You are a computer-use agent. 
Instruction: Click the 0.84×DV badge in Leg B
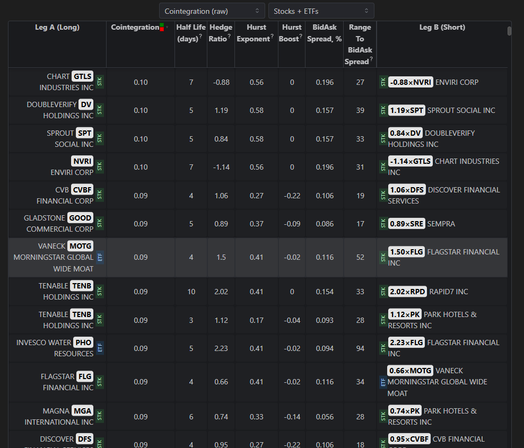[405, 133]
